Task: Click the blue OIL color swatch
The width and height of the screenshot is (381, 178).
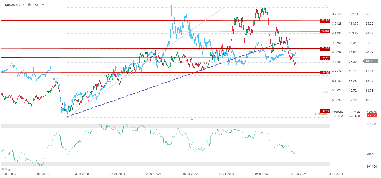Action: (x=355, y=112)
